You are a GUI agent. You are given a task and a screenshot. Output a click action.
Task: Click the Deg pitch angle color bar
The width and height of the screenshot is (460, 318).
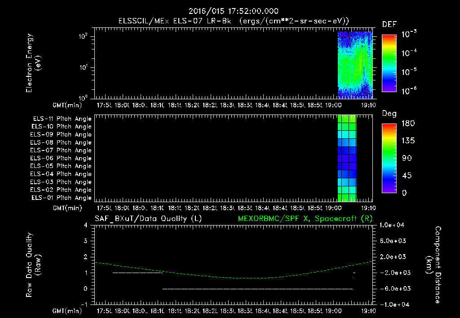tap(389, 159)
